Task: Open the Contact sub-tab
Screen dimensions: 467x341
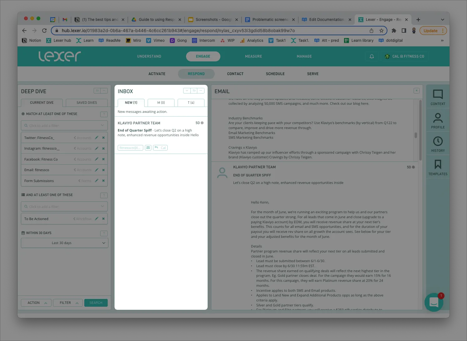Action: tap(235, 74)
